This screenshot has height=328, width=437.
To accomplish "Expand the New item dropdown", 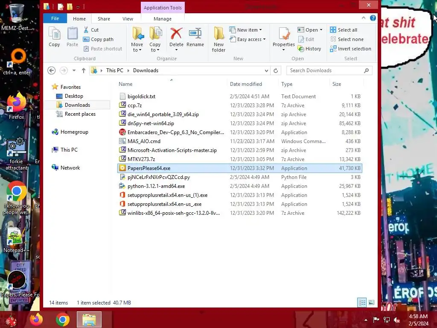I will [x=261, y=30].
